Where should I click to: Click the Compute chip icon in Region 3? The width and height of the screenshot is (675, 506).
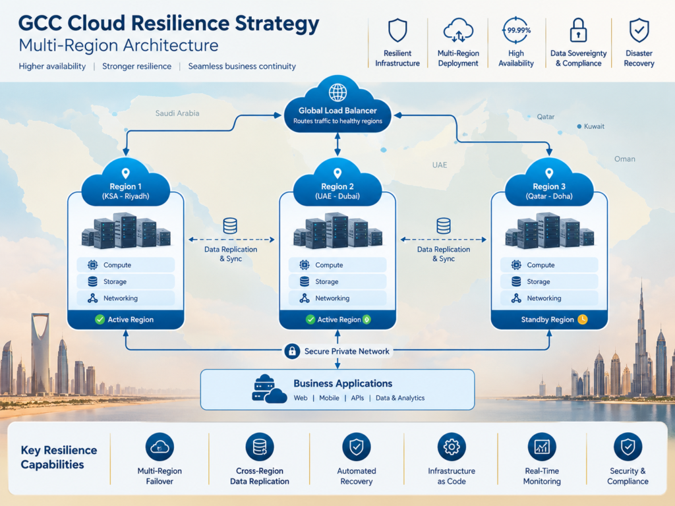(x=516, y=265)
